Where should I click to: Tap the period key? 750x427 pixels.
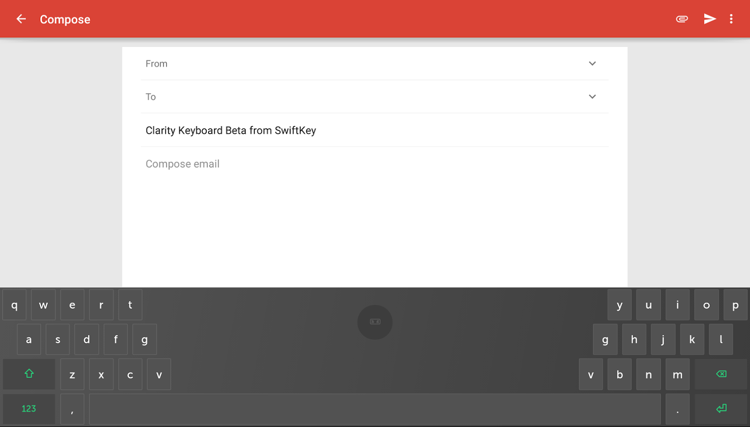tap(677, 408)
